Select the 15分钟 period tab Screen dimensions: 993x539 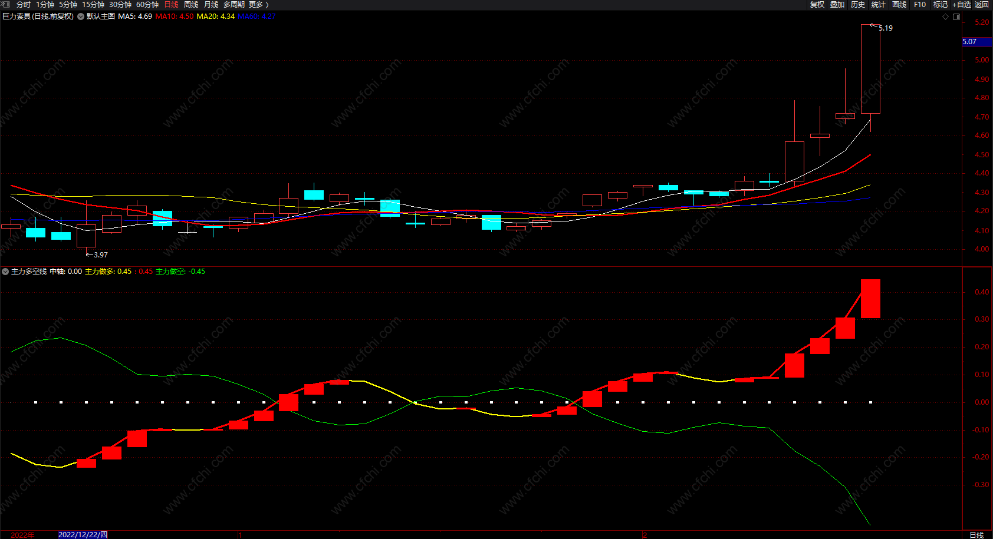93,5
